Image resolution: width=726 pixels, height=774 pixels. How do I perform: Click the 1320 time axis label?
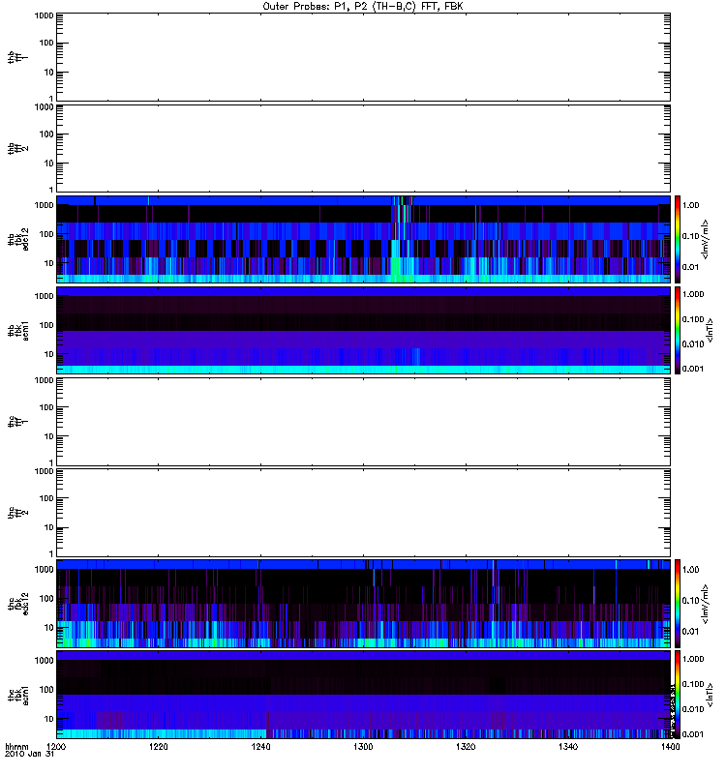coord(466,746)
